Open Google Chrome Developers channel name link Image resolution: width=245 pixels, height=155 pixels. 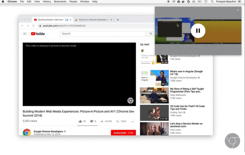(48, 131)
